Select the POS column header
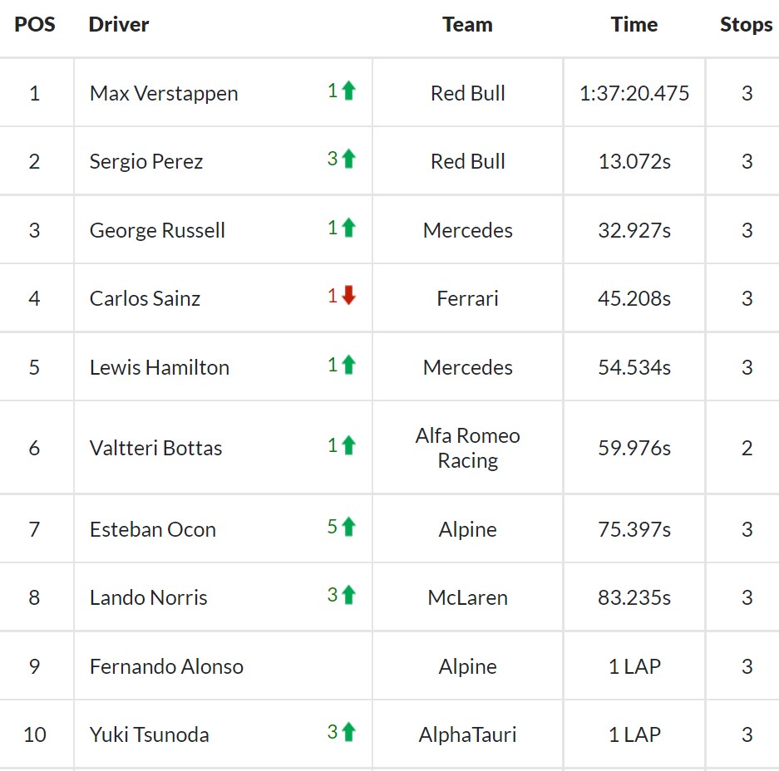The image size is (779, 771). click(35, 24)
